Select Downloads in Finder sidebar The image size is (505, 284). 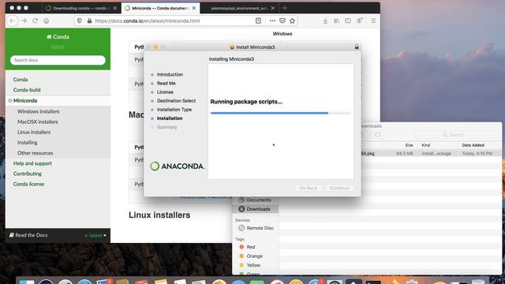(x=255, y=209)
